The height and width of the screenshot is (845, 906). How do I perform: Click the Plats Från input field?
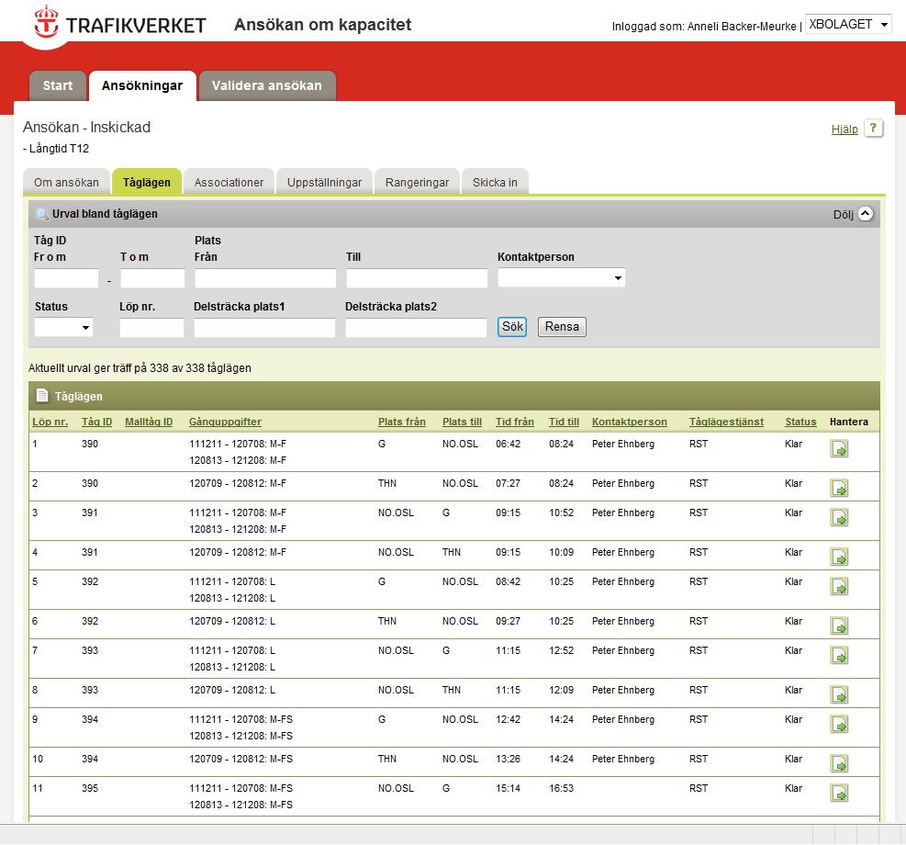point(265,278)
